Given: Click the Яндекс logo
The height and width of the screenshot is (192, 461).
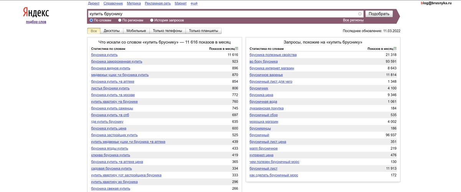Looking at the screenshot, I should (x=36, y=12).
